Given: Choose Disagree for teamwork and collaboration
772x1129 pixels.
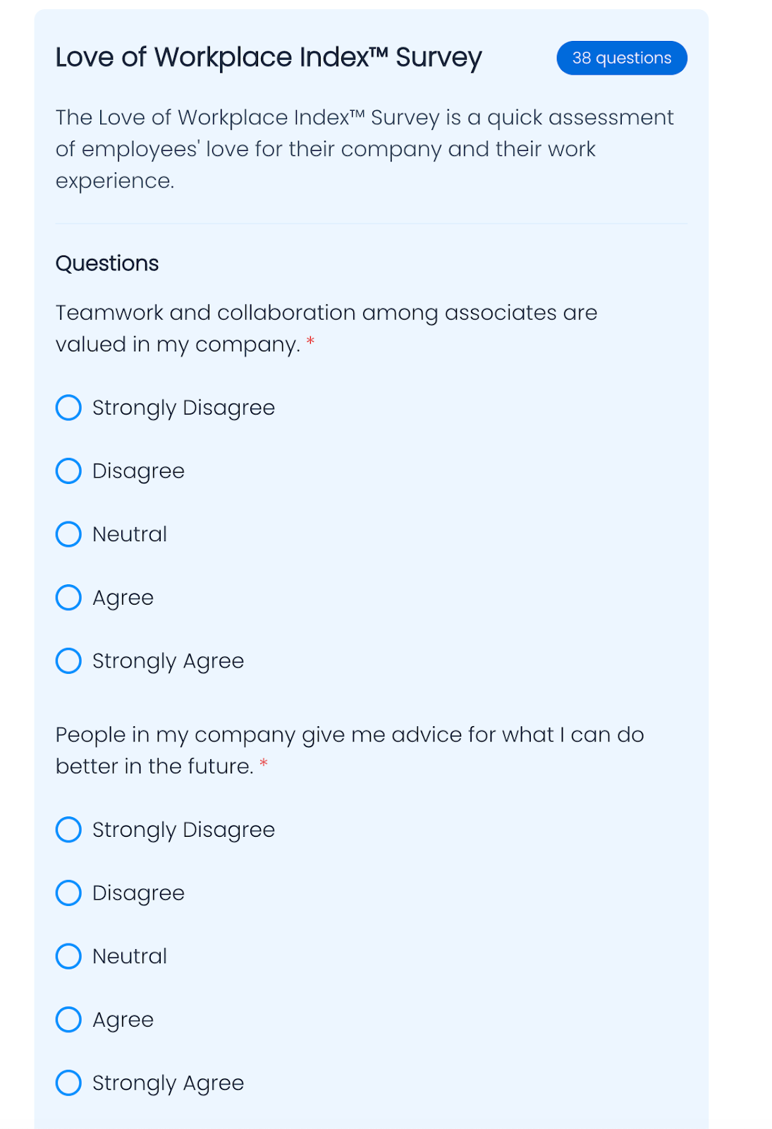Looking at the screenshot, I should point(68,471).
